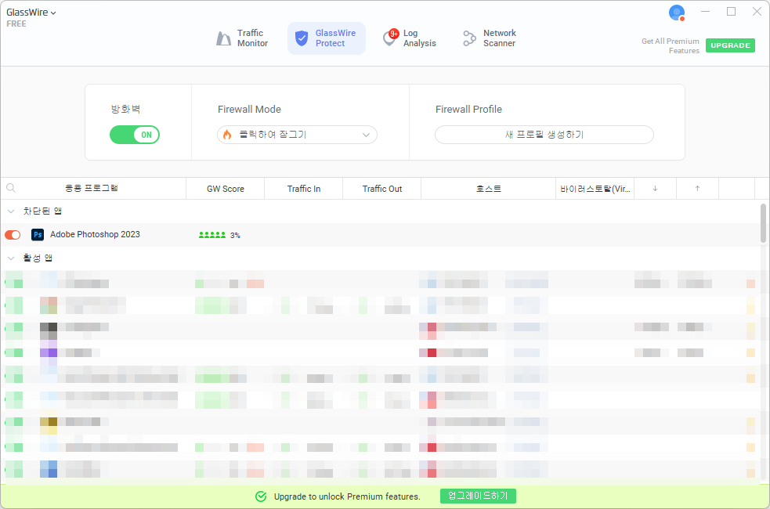Sort by GW Score column
Viewport: 770px width, 509px height.
coord(226,189)
